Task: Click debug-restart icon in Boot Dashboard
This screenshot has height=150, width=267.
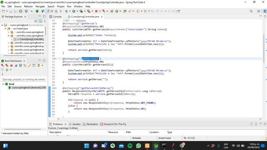Action: click(x=7, y=65)
